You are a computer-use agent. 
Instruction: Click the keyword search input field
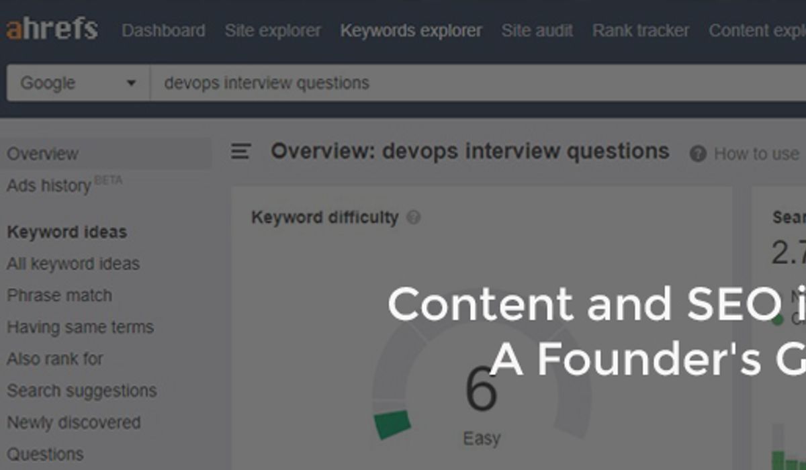[478, 83]
